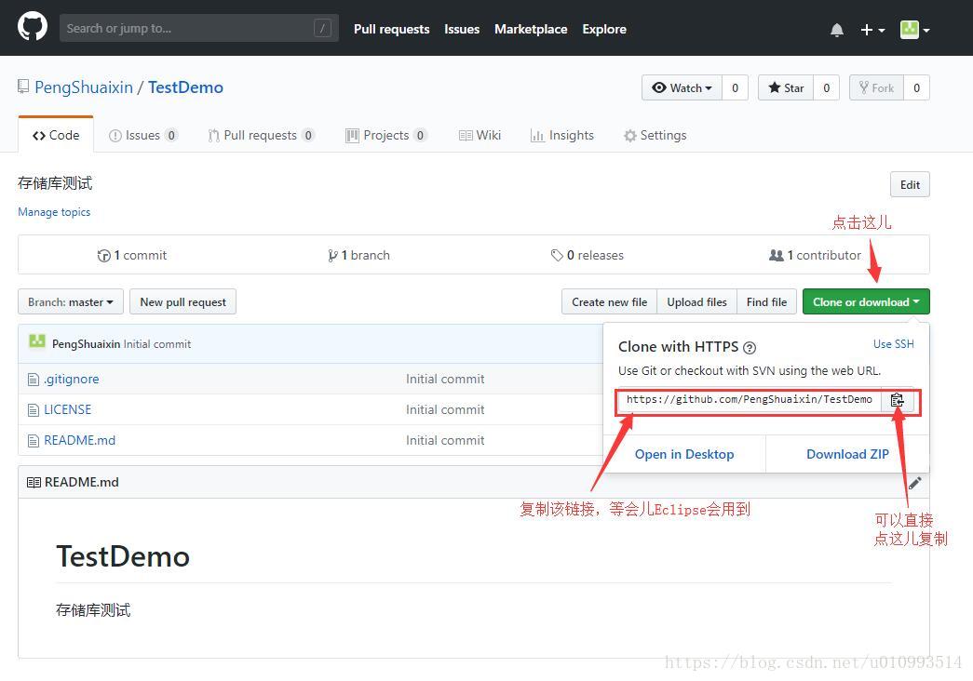The image size is (973, 681).
Task: Open the LICENSE file
Action: tap(68, 409)
